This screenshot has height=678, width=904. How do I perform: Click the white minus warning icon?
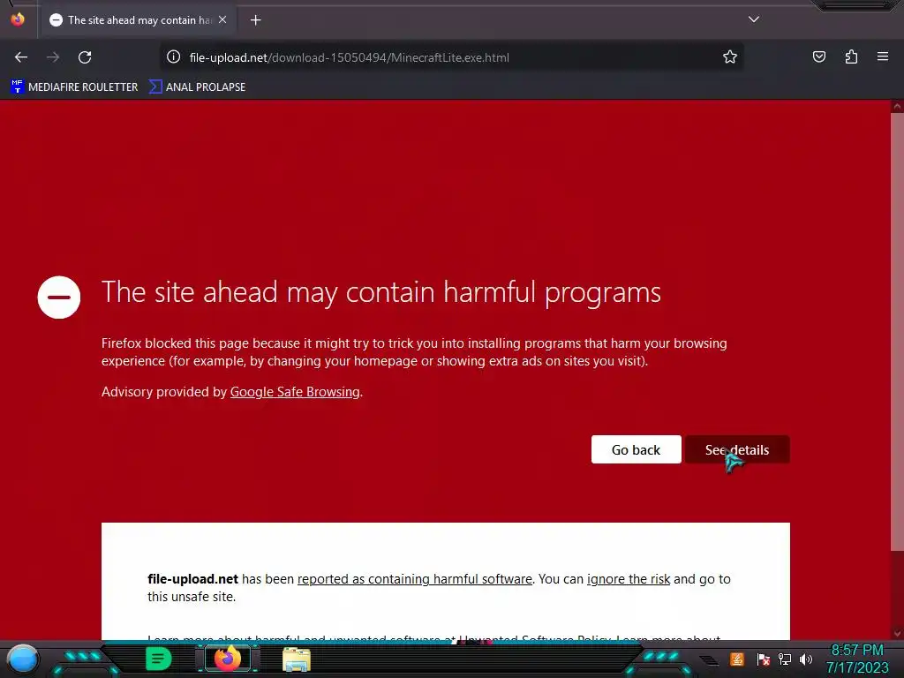point(59,298)
